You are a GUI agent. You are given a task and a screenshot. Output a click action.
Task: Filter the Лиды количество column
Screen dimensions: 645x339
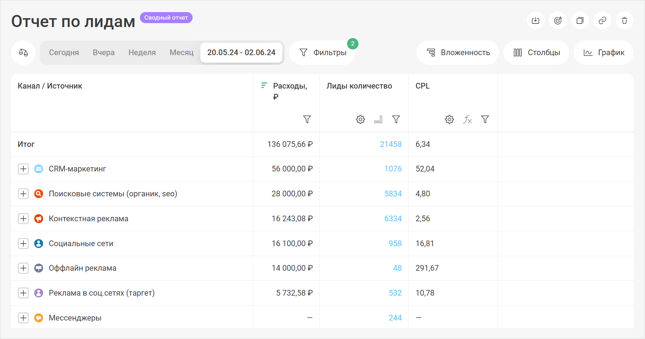tap(396, 119)
